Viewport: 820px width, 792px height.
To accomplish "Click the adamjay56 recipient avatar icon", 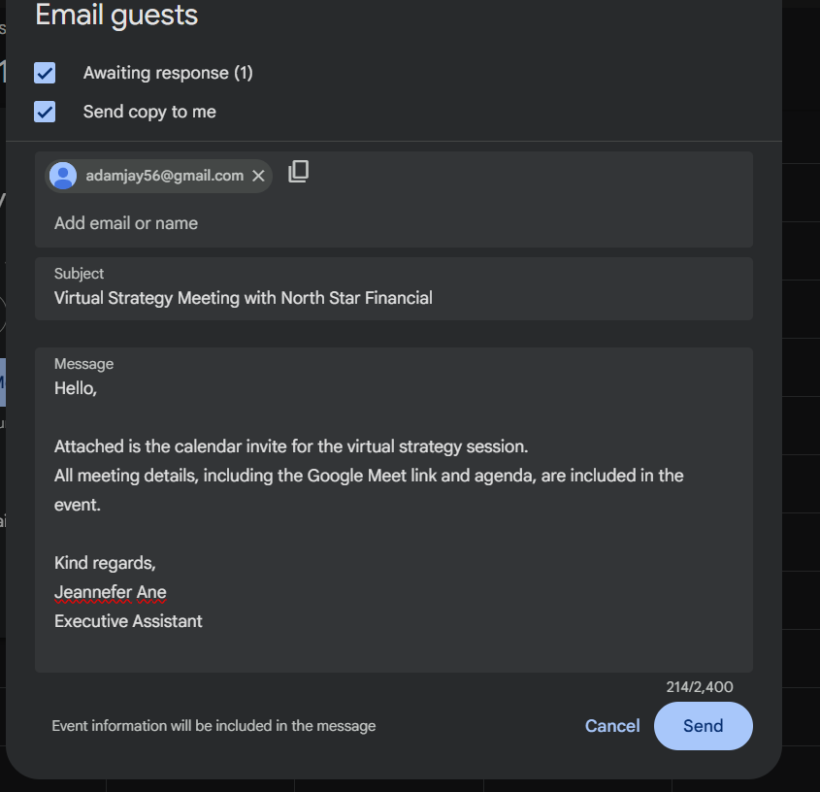I will point(63,176).
